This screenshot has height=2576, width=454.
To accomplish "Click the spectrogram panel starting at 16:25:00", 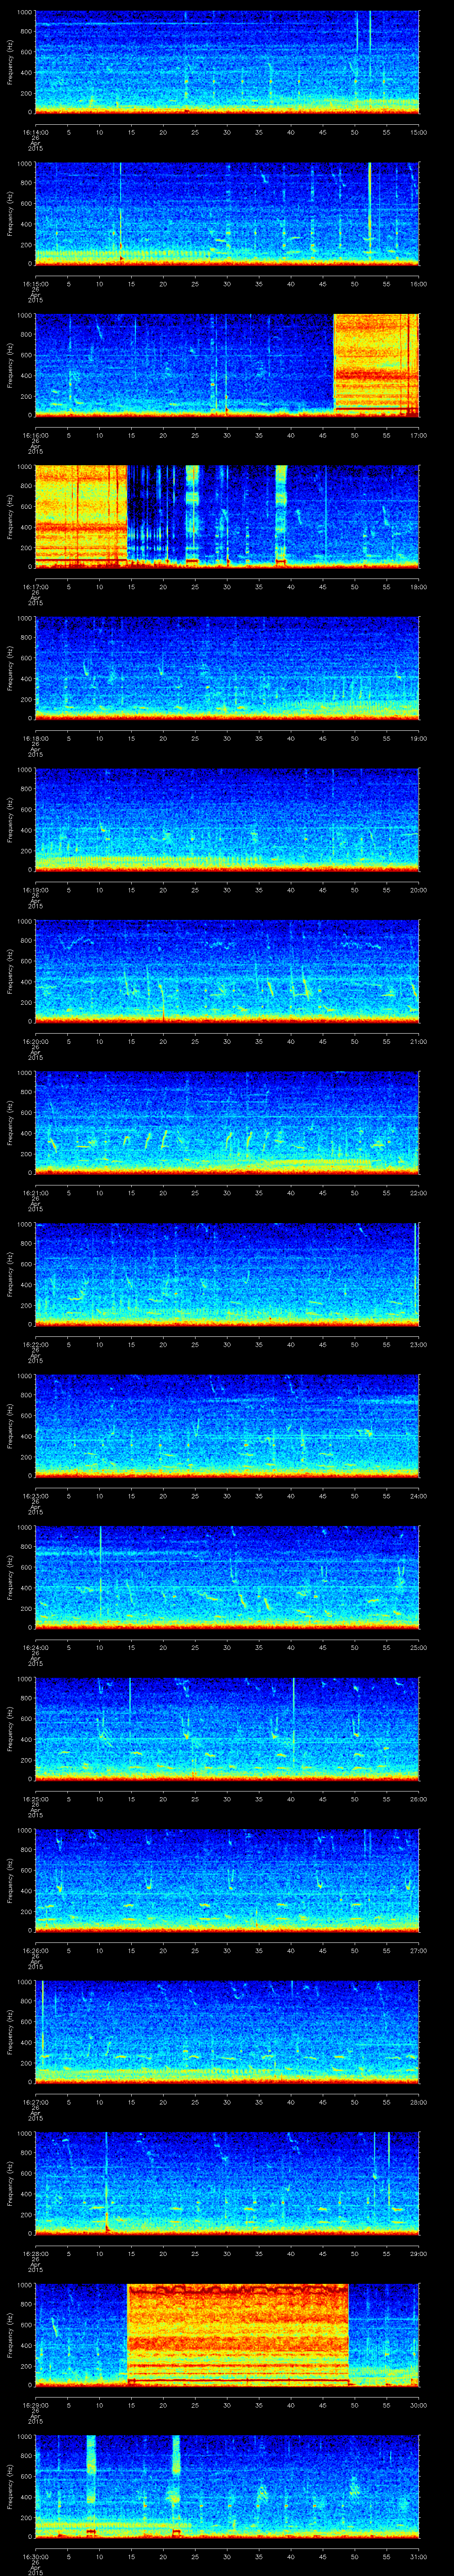I will [227, 1728].
